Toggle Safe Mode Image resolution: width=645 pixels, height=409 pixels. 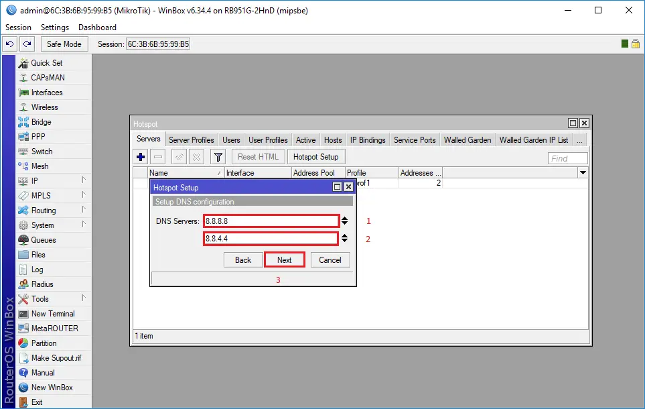pyautogui.click(x=64, y=44)
